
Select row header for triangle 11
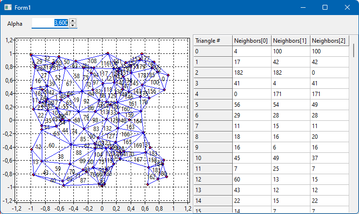click(213, 169)
